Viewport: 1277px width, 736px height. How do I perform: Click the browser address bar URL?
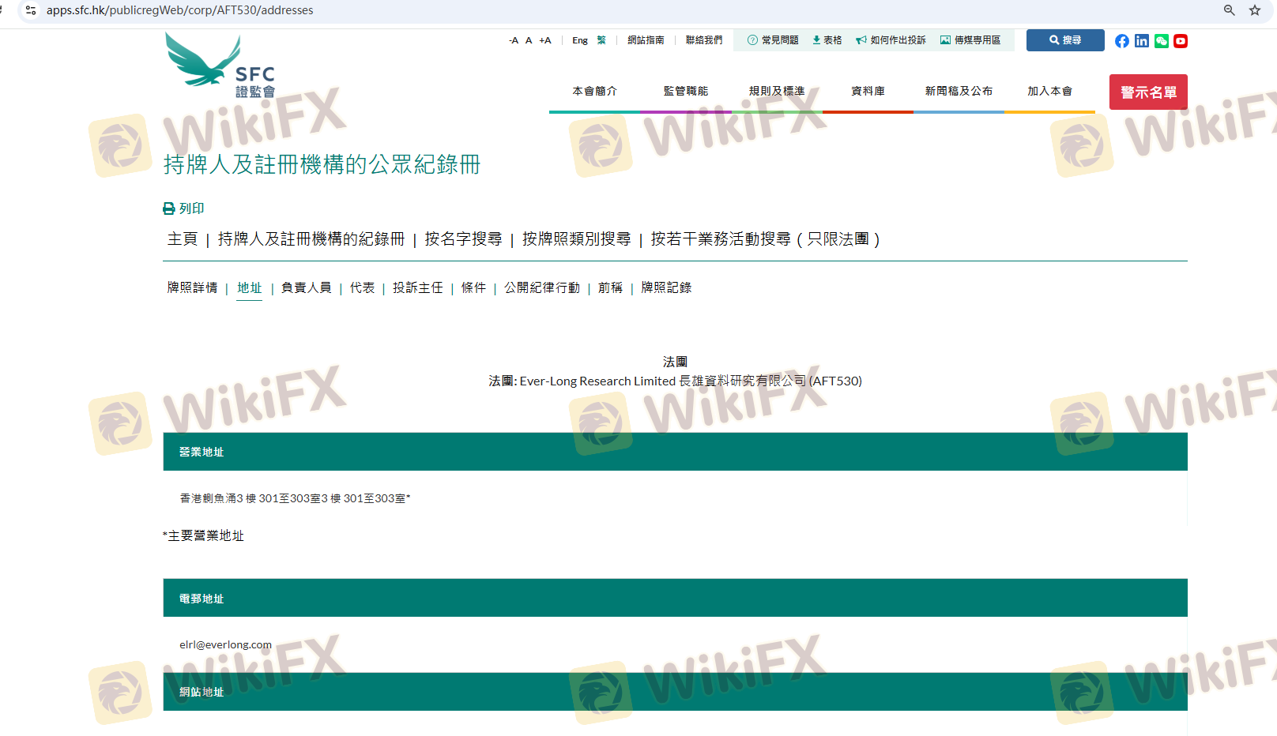click(180, 10)
